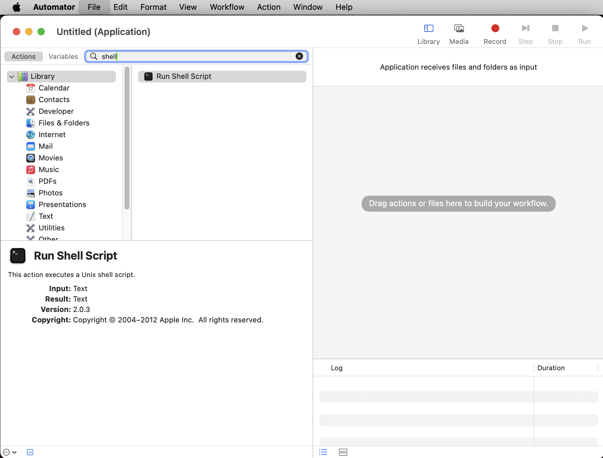Screen dimensions: 603x458
Task: Select the Mail category
Action: click(x=46, y=146)
